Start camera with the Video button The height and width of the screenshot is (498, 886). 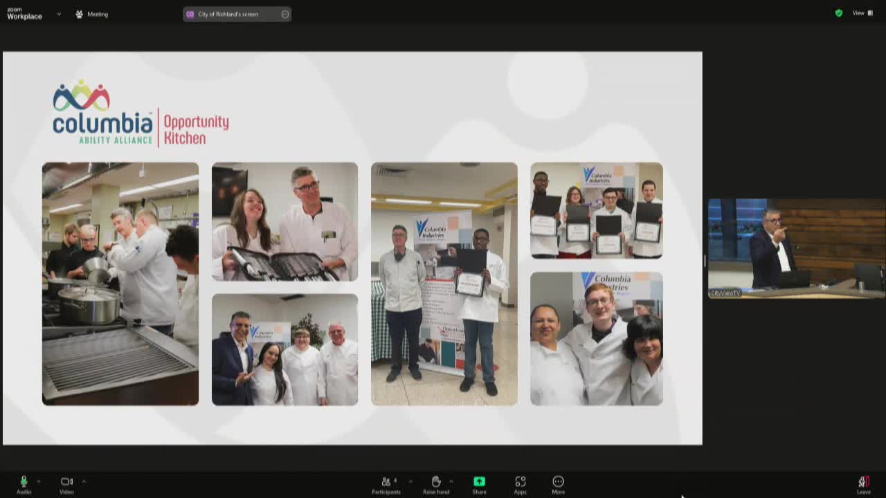pos(66,484)
